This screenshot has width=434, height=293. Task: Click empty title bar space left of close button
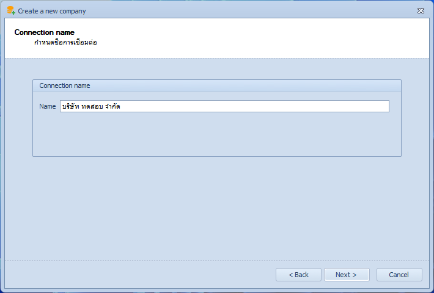click(x=249, y=11)
